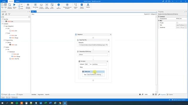Open Manage Packages

click(28, 6)
